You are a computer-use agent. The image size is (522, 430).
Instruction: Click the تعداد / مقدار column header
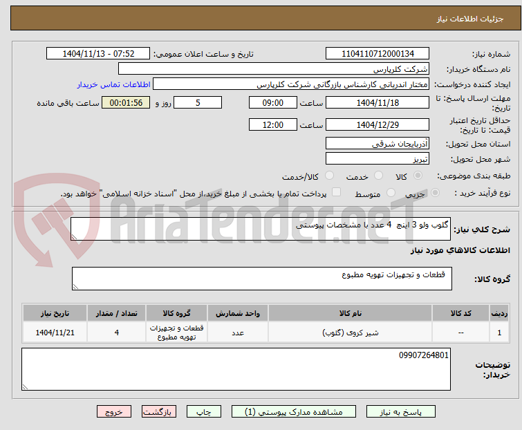pos(117,313)
